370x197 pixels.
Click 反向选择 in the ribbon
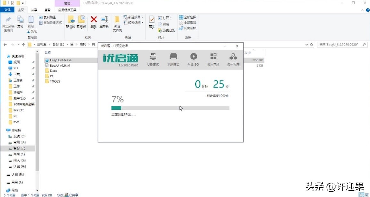tap(188, 28)
